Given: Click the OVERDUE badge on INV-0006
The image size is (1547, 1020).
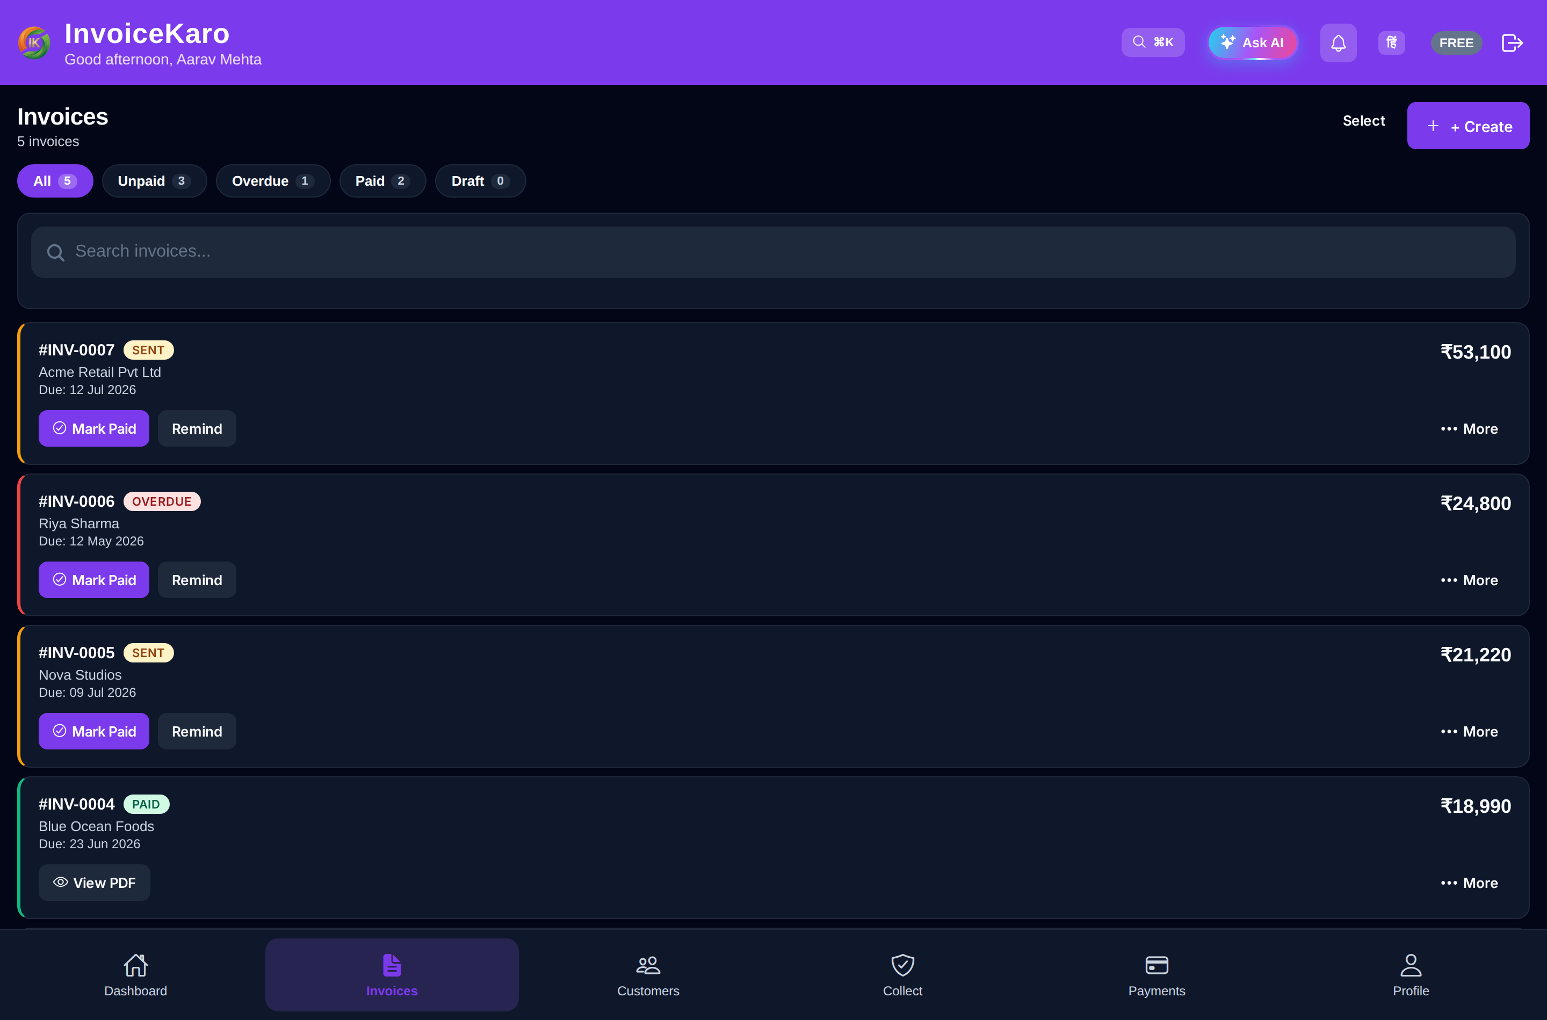Looking at the screenshot, I should click(162, 501).
